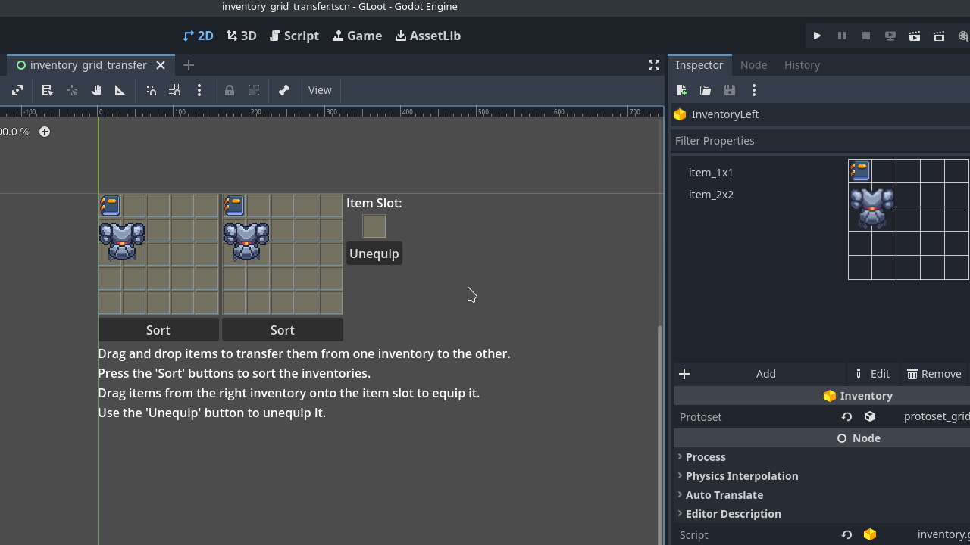This screenshot has width=970, height=545.
Task: Click the Remove item button
Action: 934,374
